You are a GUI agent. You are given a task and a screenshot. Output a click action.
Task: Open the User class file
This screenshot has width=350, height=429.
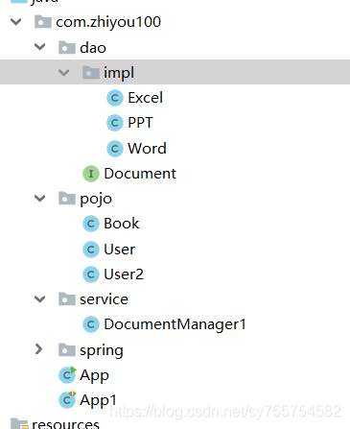[x=119, y=250]
